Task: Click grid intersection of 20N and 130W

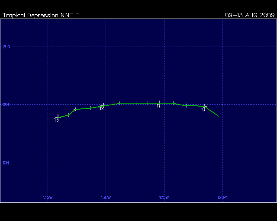Action: tap(106, 47)
